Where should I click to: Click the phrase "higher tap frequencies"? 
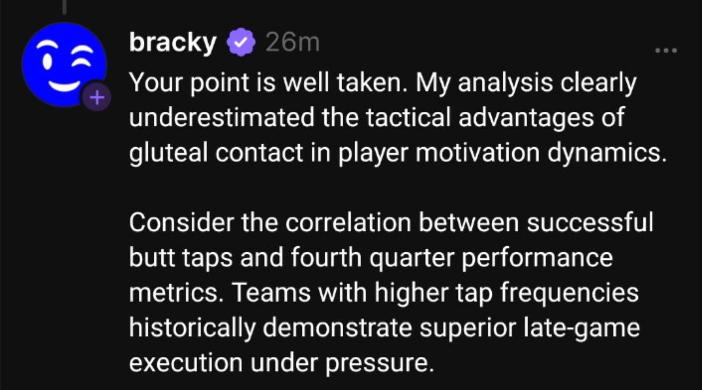click(x=506, y=293)
